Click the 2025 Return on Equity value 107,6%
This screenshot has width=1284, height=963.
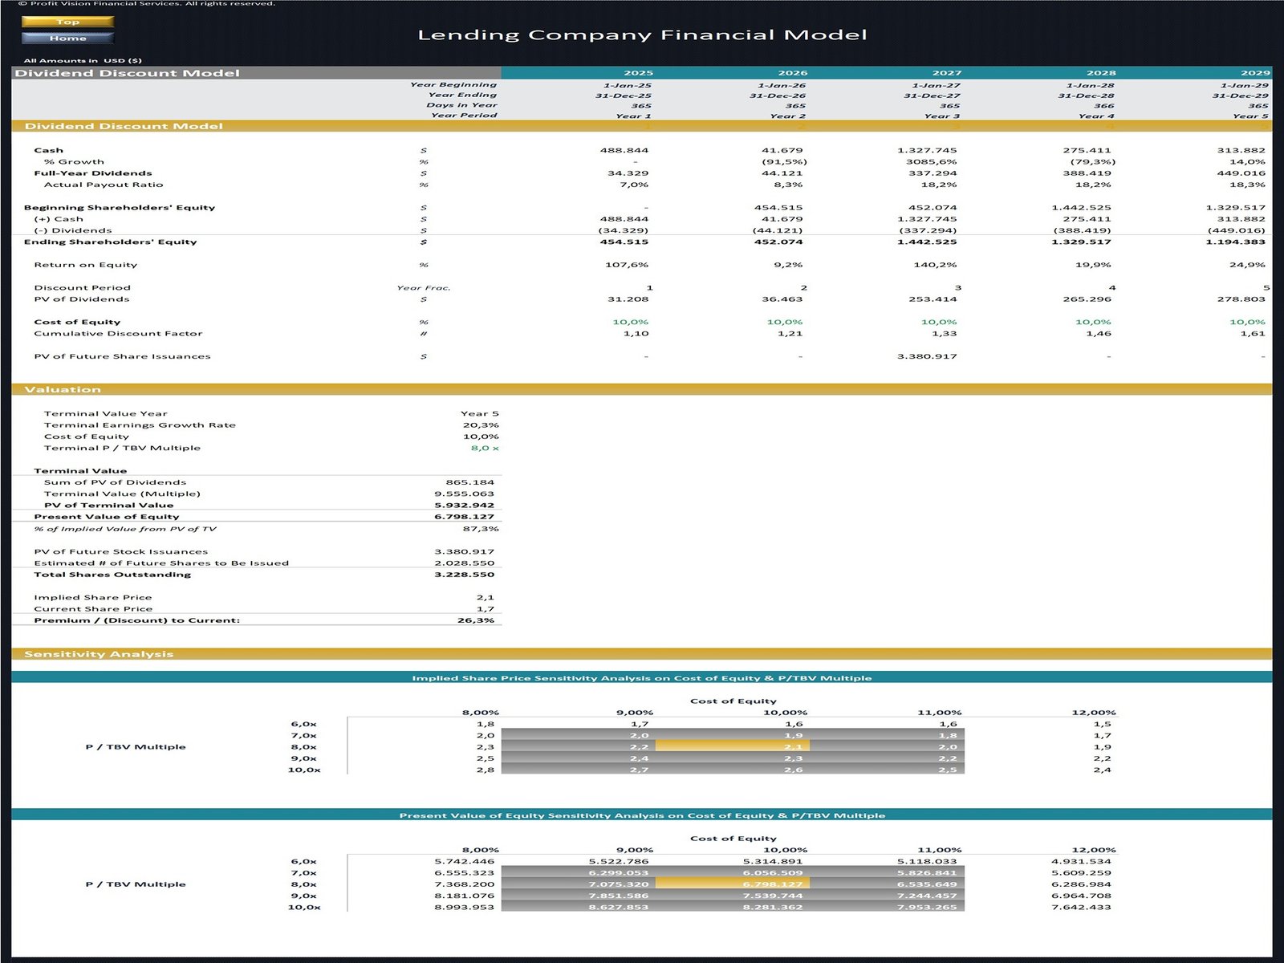[x=626, y=265]
